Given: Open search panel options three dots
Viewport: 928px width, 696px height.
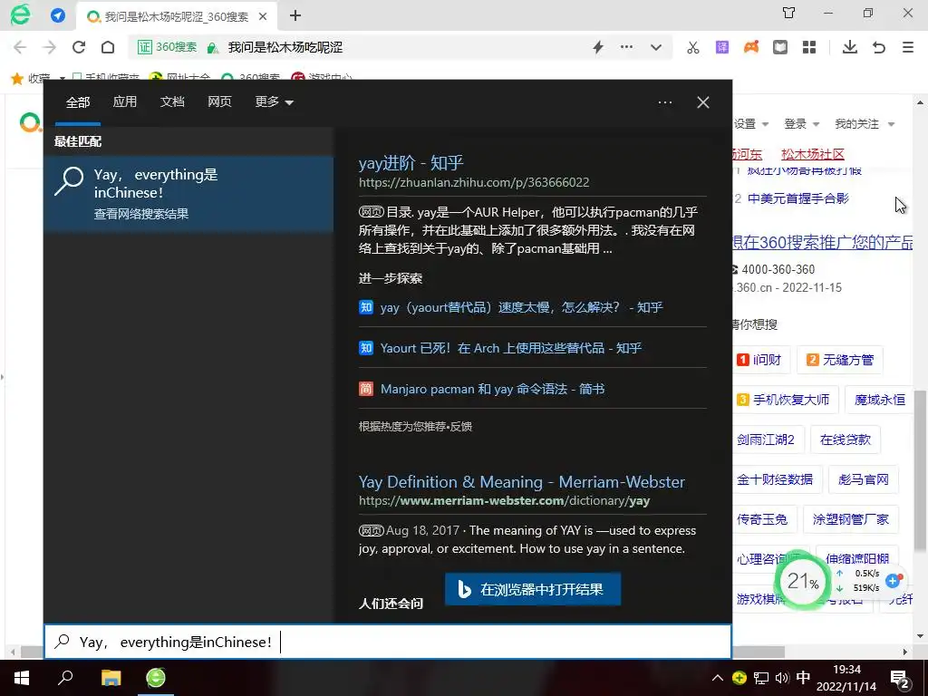Looking at the screenshot, I should (665, 102).
